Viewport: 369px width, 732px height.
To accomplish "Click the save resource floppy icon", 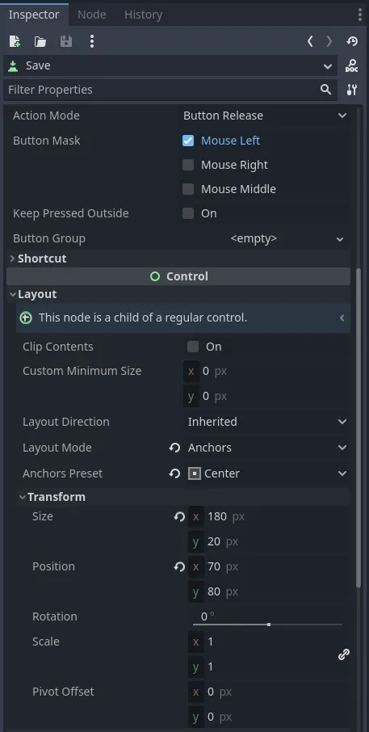I will [65, 41].
